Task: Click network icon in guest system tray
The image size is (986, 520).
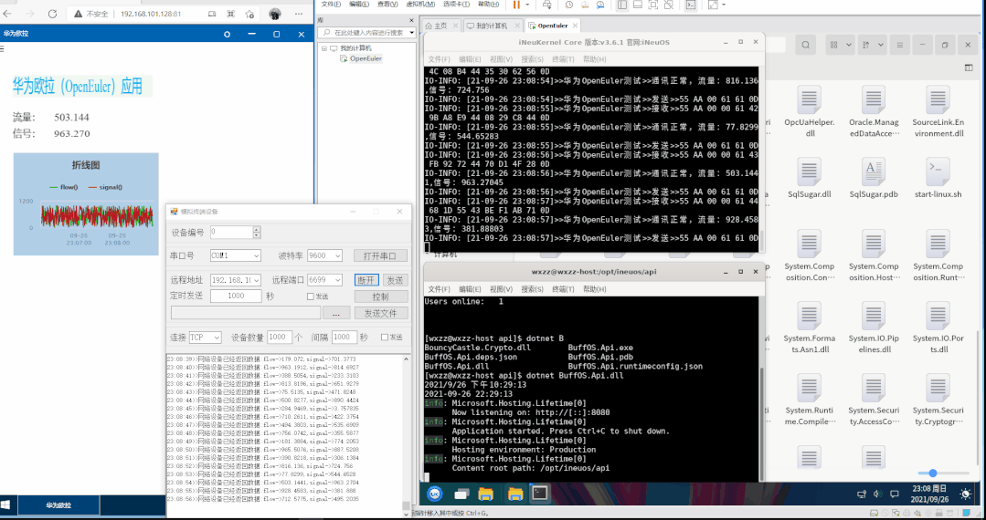Action: click(x=862, y=494)
